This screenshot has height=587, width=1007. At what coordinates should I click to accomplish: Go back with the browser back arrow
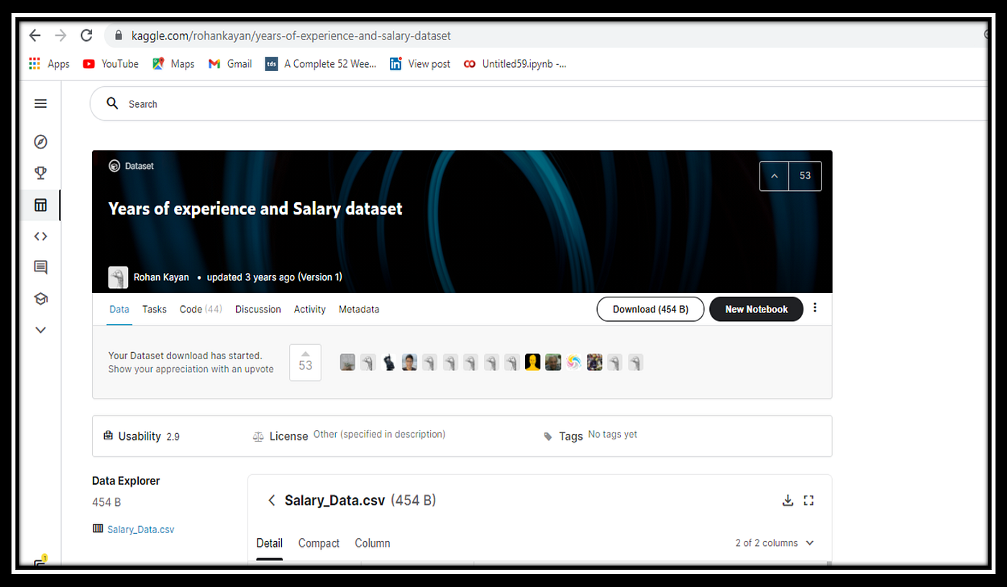pyautogui.click(x=35, y=35)
